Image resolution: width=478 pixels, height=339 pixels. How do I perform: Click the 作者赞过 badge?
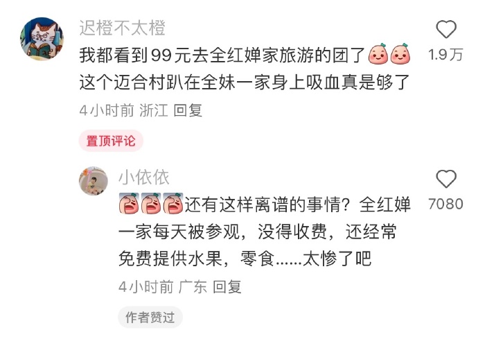coord(150,318)
